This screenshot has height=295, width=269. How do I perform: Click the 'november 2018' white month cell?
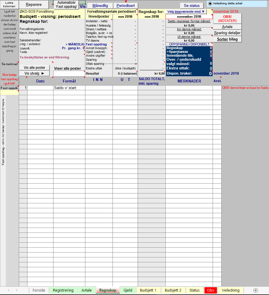[x=189, y=16]
